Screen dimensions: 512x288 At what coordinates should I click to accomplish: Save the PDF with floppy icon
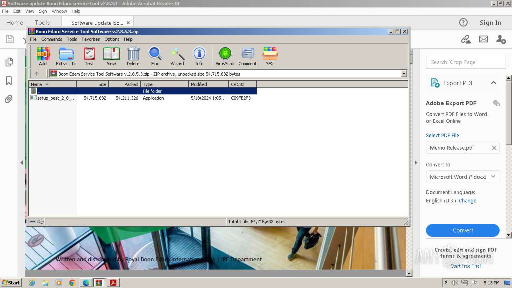(10, 39)
